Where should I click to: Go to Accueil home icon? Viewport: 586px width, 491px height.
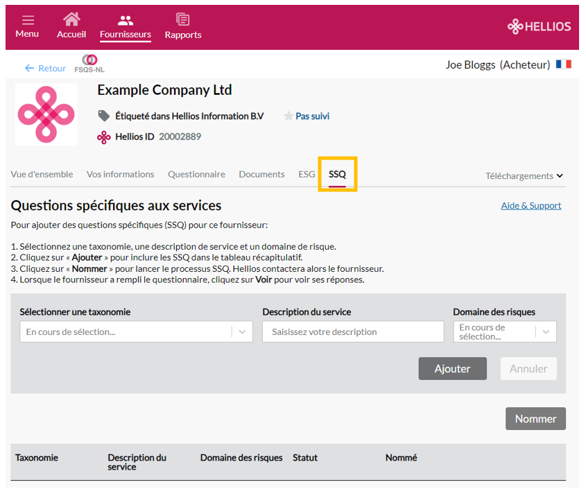coord(71,19)
